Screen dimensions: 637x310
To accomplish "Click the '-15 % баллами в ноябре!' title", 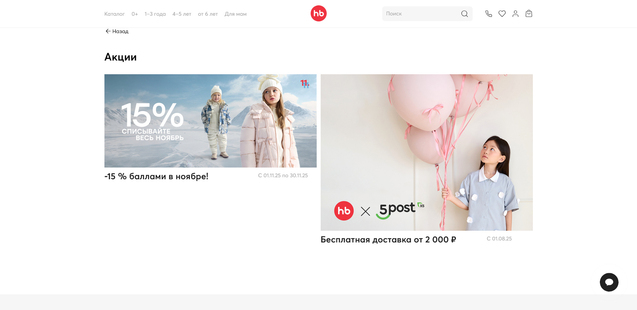I will tap(156, 176).
